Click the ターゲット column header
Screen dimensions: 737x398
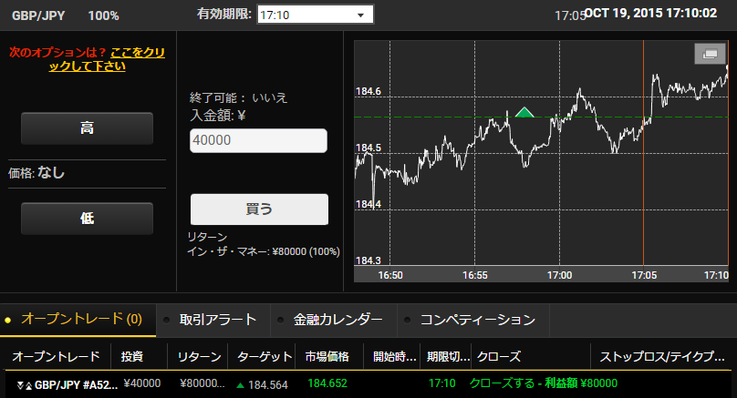(265, 357)
